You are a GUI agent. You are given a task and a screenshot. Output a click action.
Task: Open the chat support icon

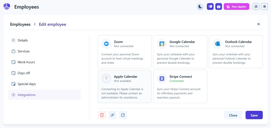pyautogui.click(x=256, y=7)
